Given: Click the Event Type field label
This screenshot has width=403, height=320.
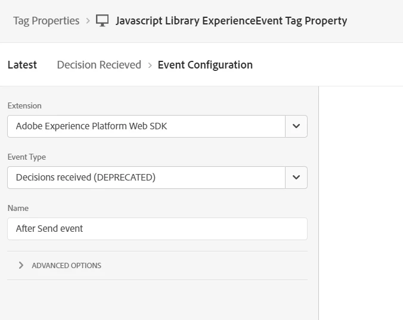Looking at the screenshot, I should point(26,157).
